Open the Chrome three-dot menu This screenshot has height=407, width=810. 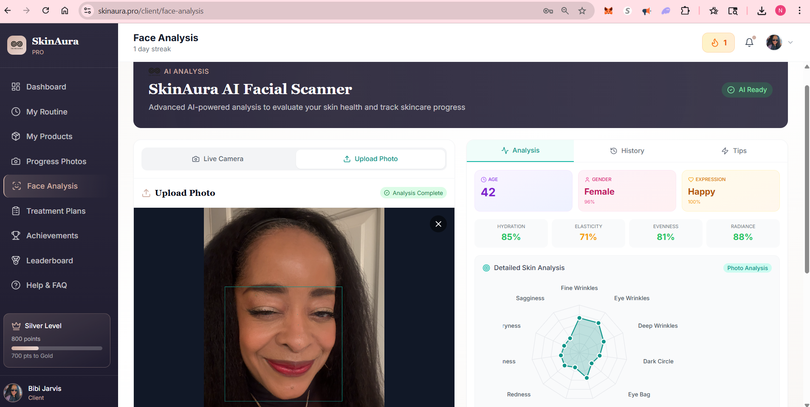tap(799, 11)
